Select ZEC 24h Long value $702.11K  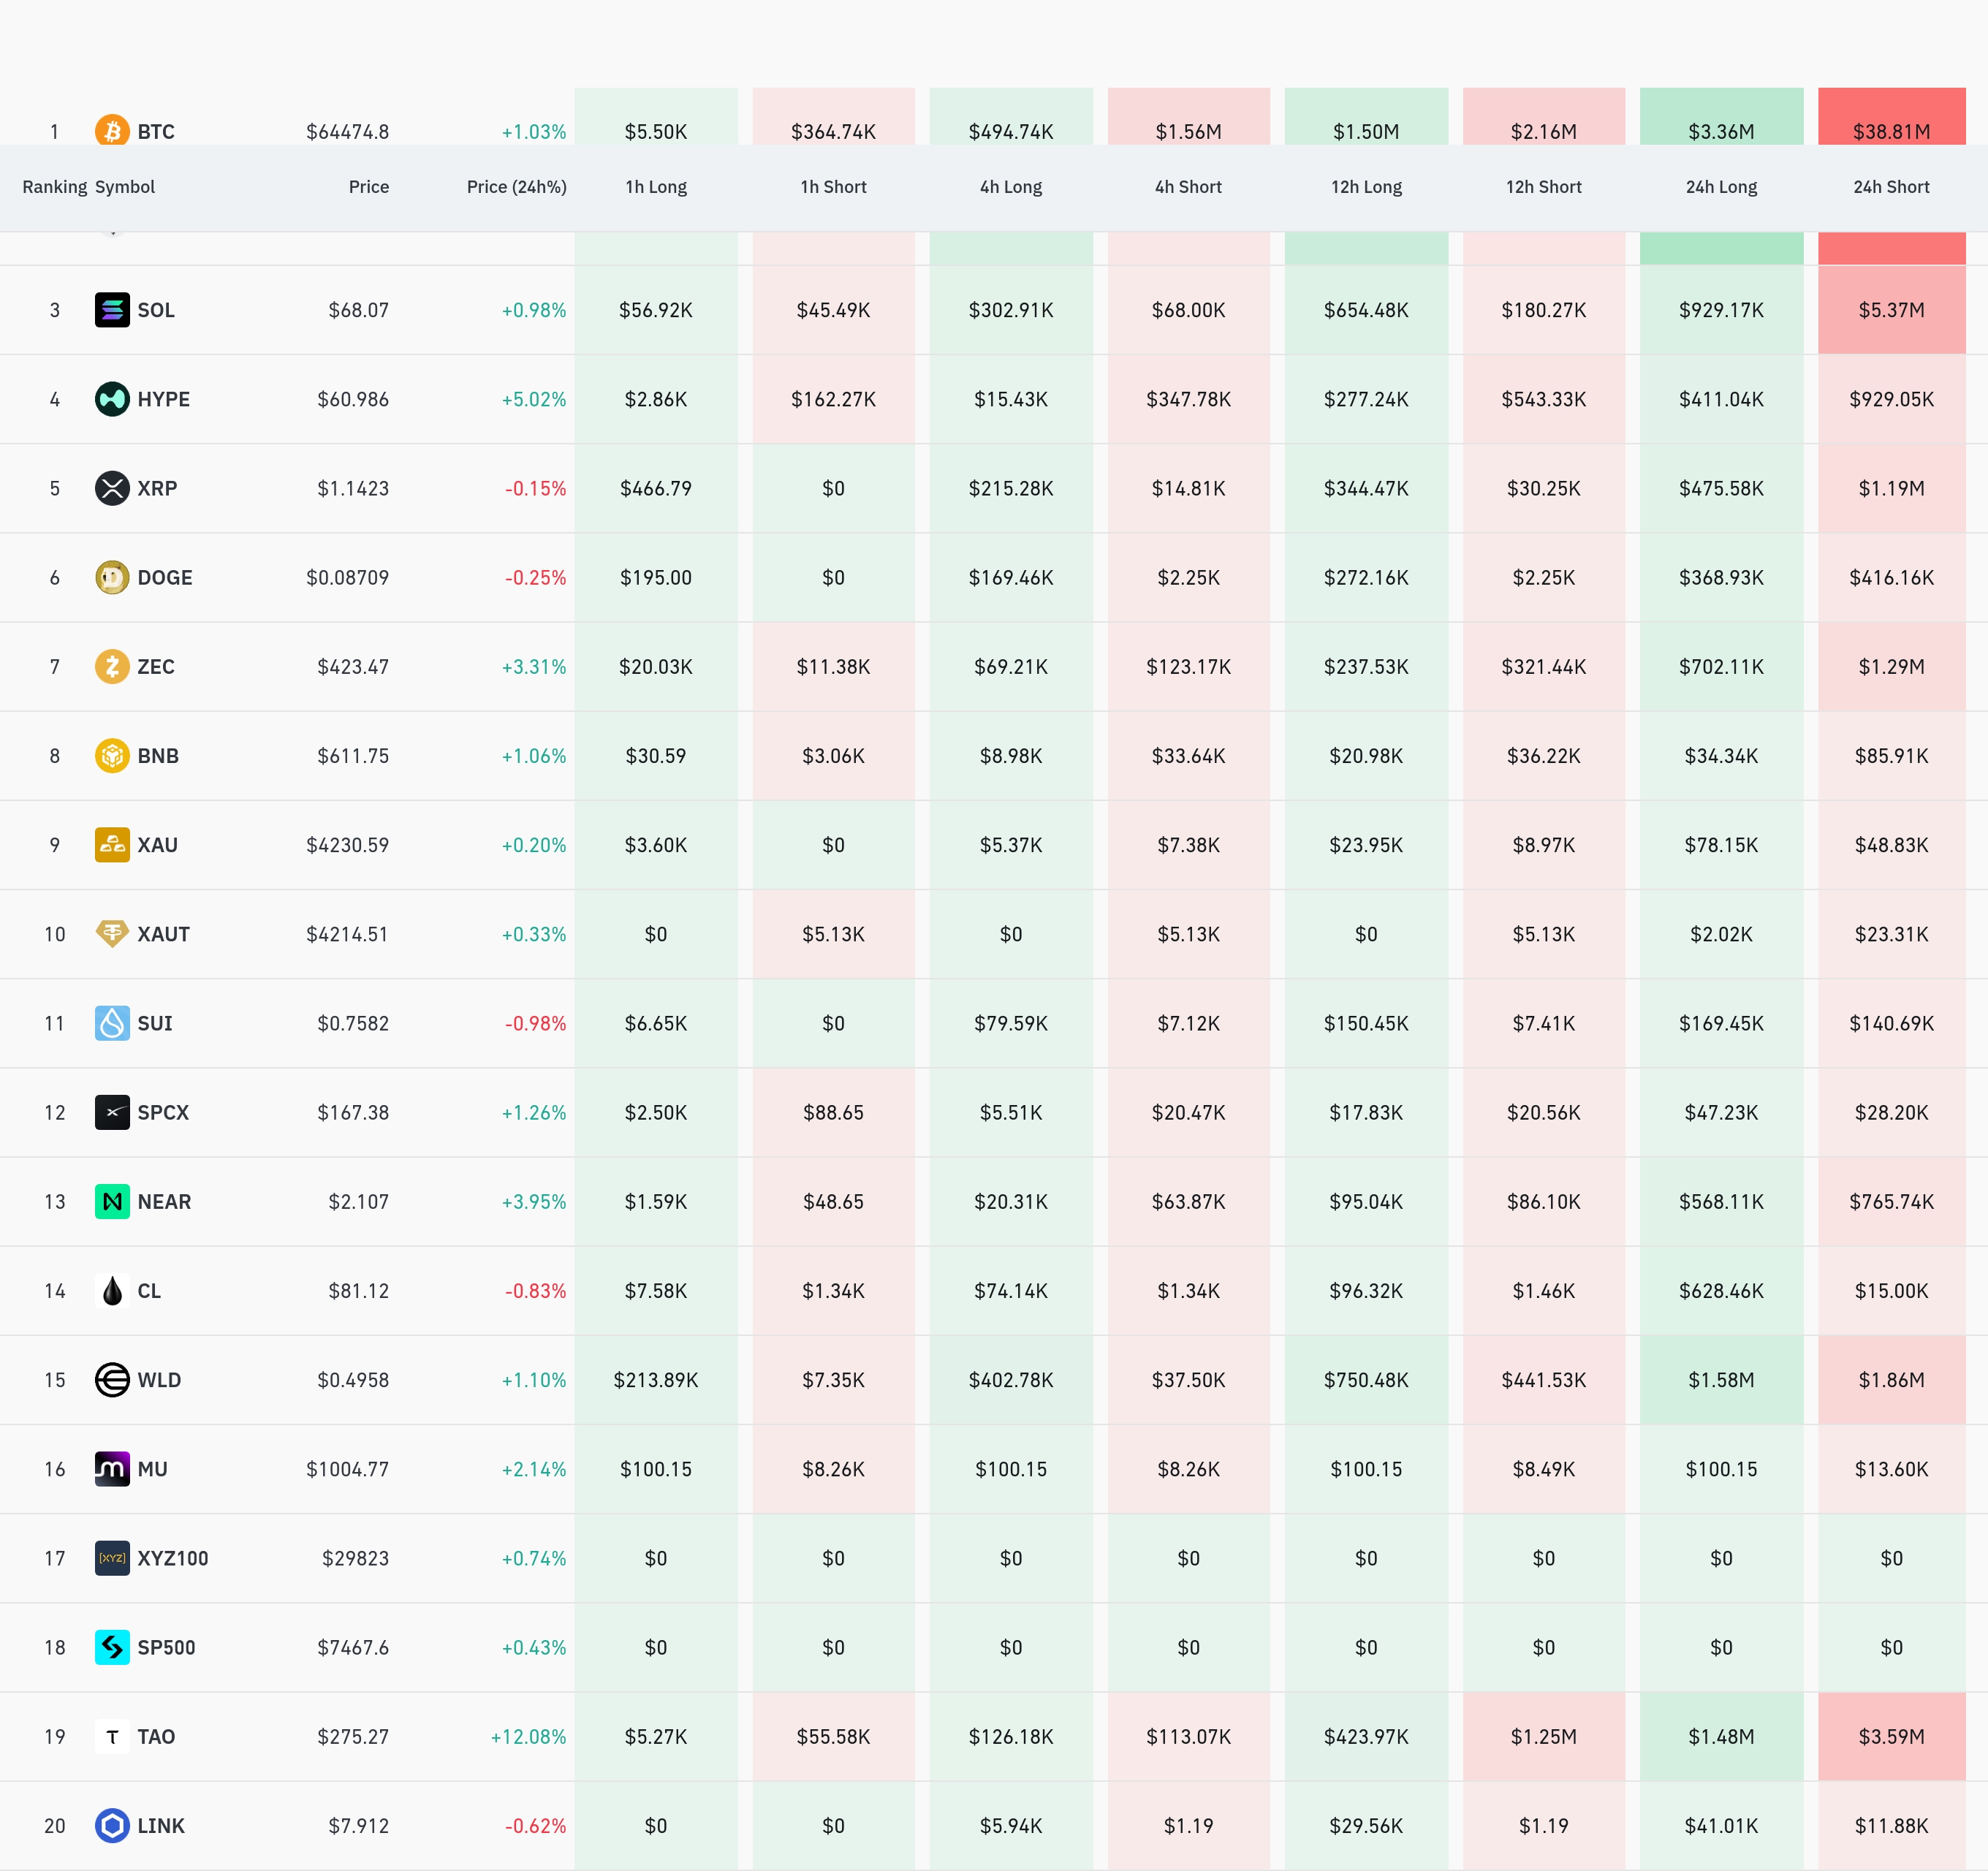1722,666
